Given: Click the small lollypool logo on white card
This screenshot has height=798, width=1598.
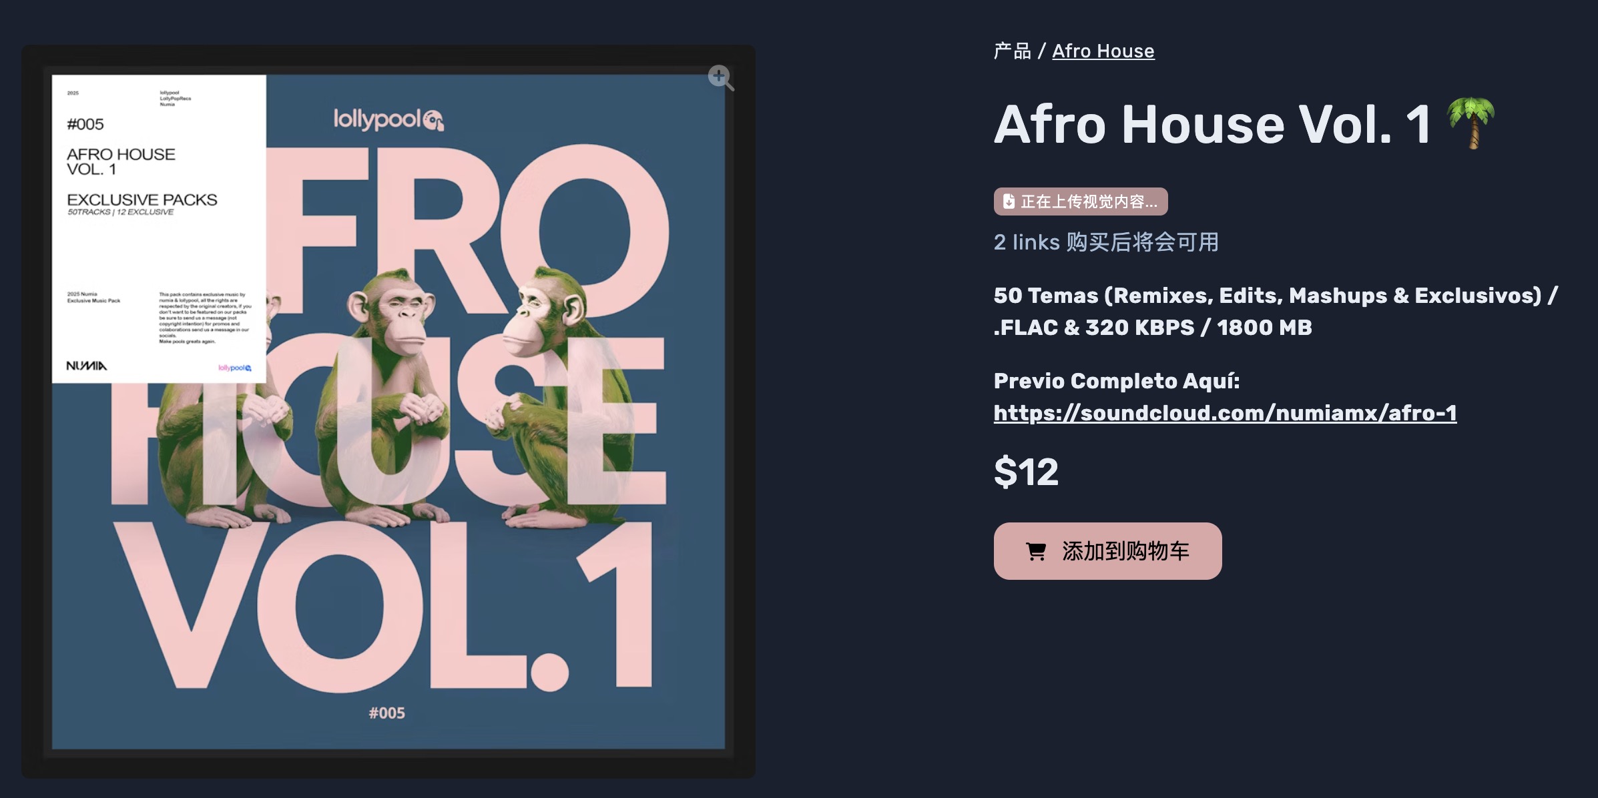Looking at the screenshot, I should point(235,368).
